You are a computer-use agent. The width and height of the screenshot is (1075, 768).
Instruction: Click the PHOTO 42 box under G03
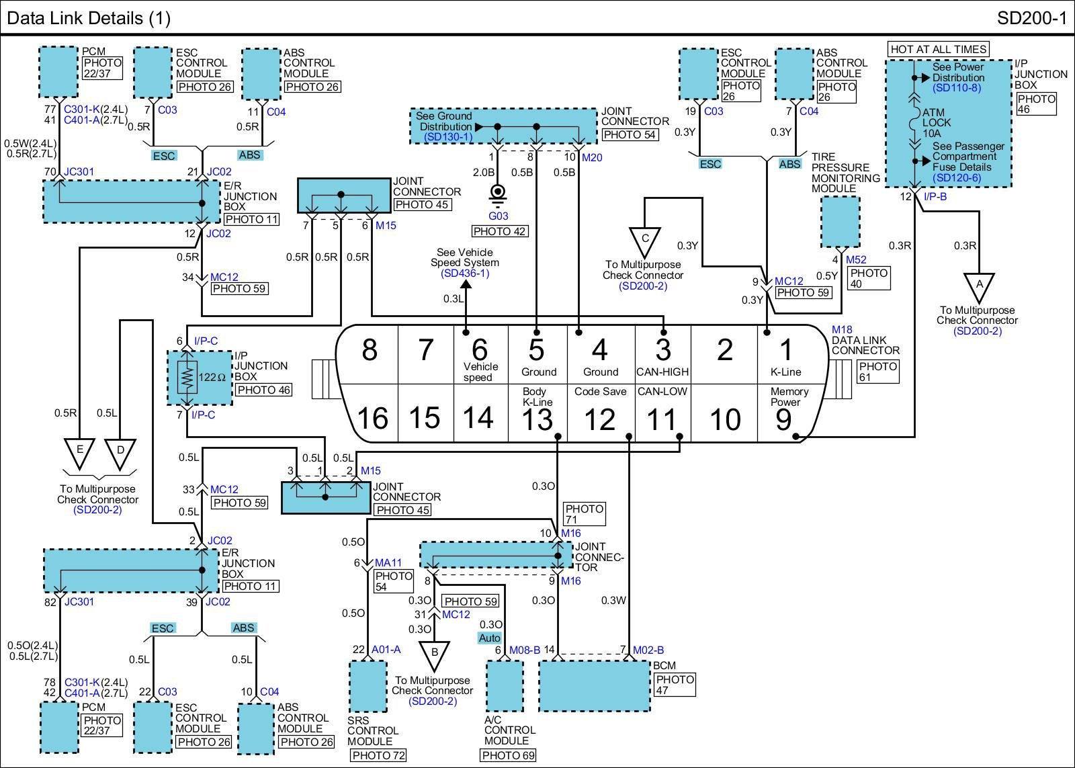500,231
